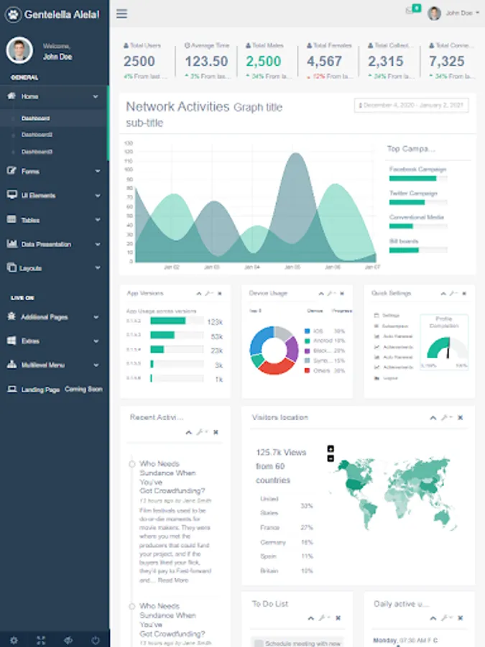The height and width of the screenshot is (647, 485).
Task: Click the Settings gear icon in sidebar footer
Action: click(x=14, y=640)
